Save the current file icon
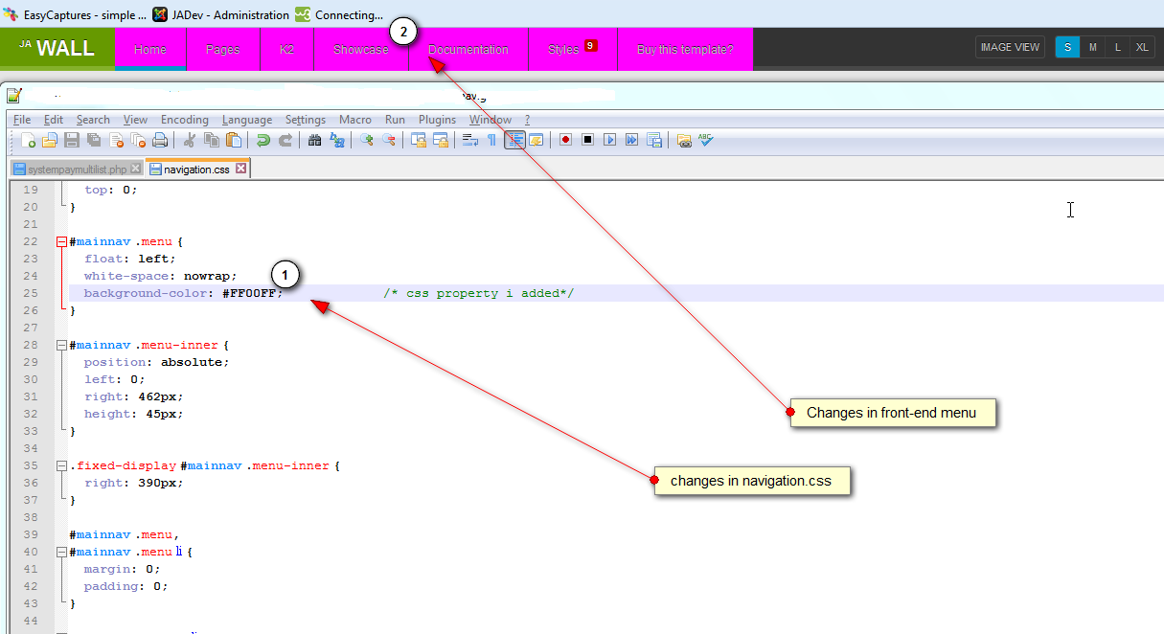Screen dimensions: 1164x634 point(72,140)
